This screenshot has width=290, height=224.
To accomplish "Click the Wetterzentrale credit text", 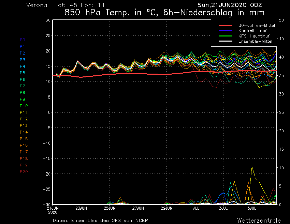I will pyautogui.click(x=259, y=221).
